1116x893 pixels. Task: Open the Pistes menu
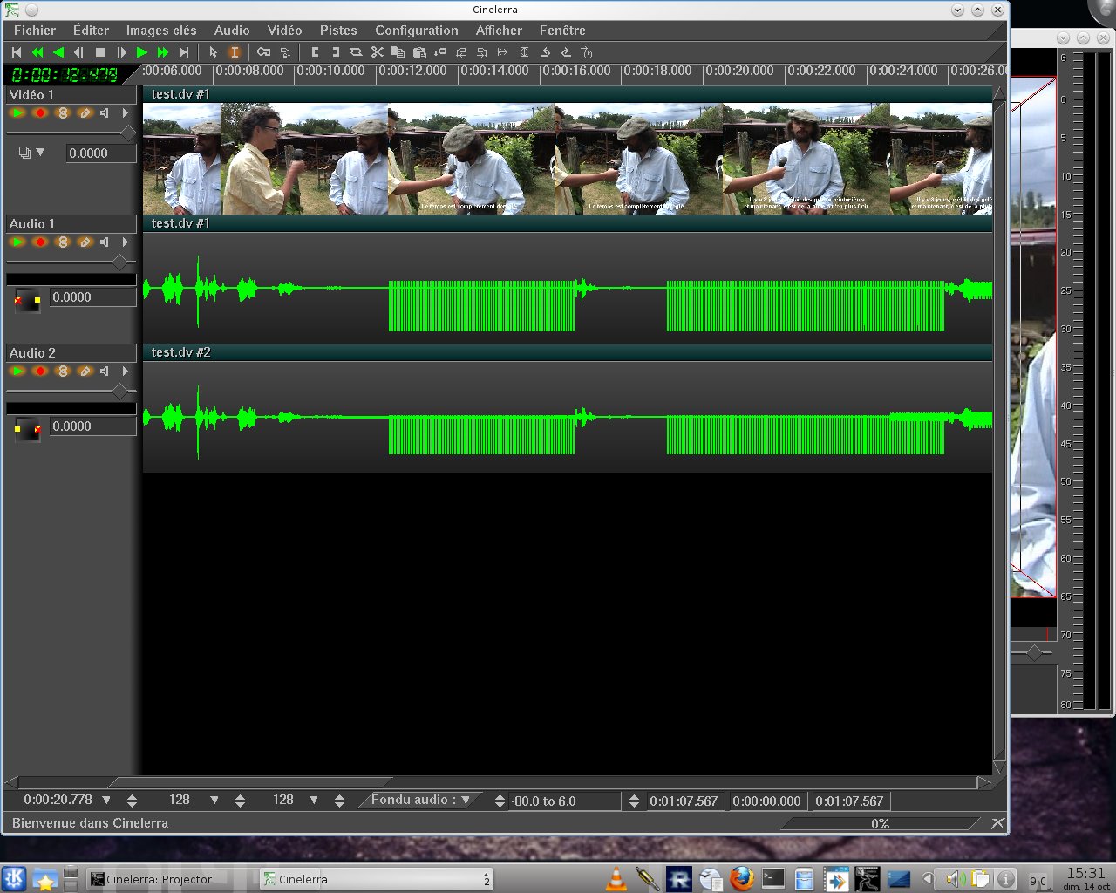tap(338, 31)
